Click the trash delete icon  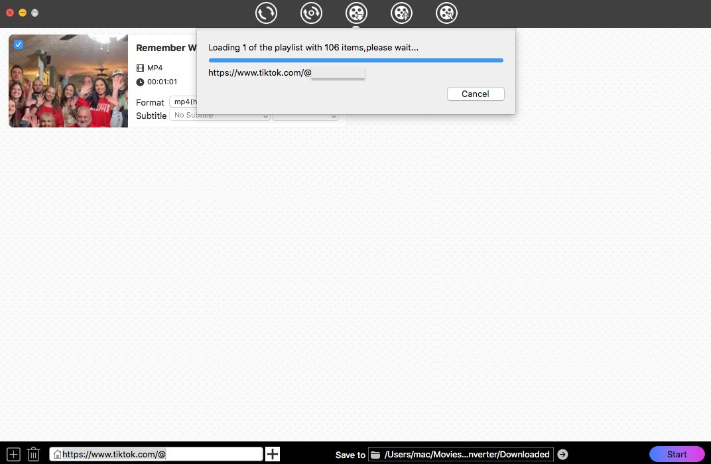(x=34, y=454)
